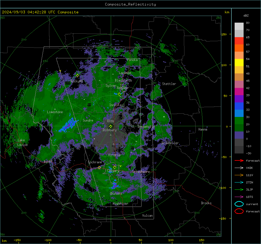Click the Hanna label
The width and height of the screenshot is (261, 244).
pyautogui.click(x=203, y=129)
